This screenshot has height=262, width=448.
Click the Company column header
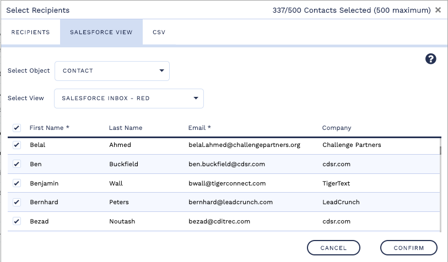point(337,128)
